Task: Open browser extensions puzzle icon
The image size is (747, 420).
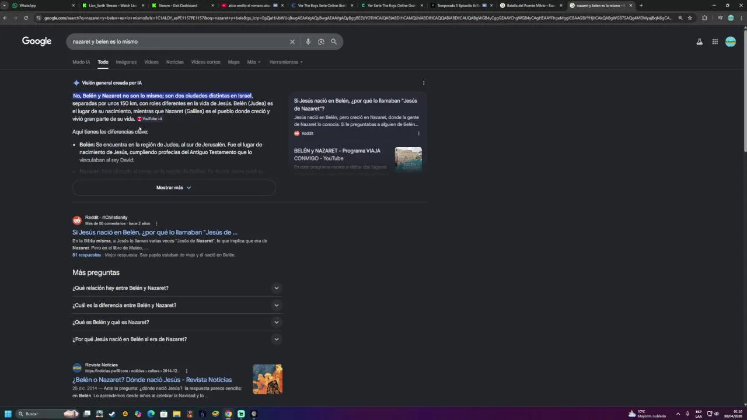Action: click(704, 17)
